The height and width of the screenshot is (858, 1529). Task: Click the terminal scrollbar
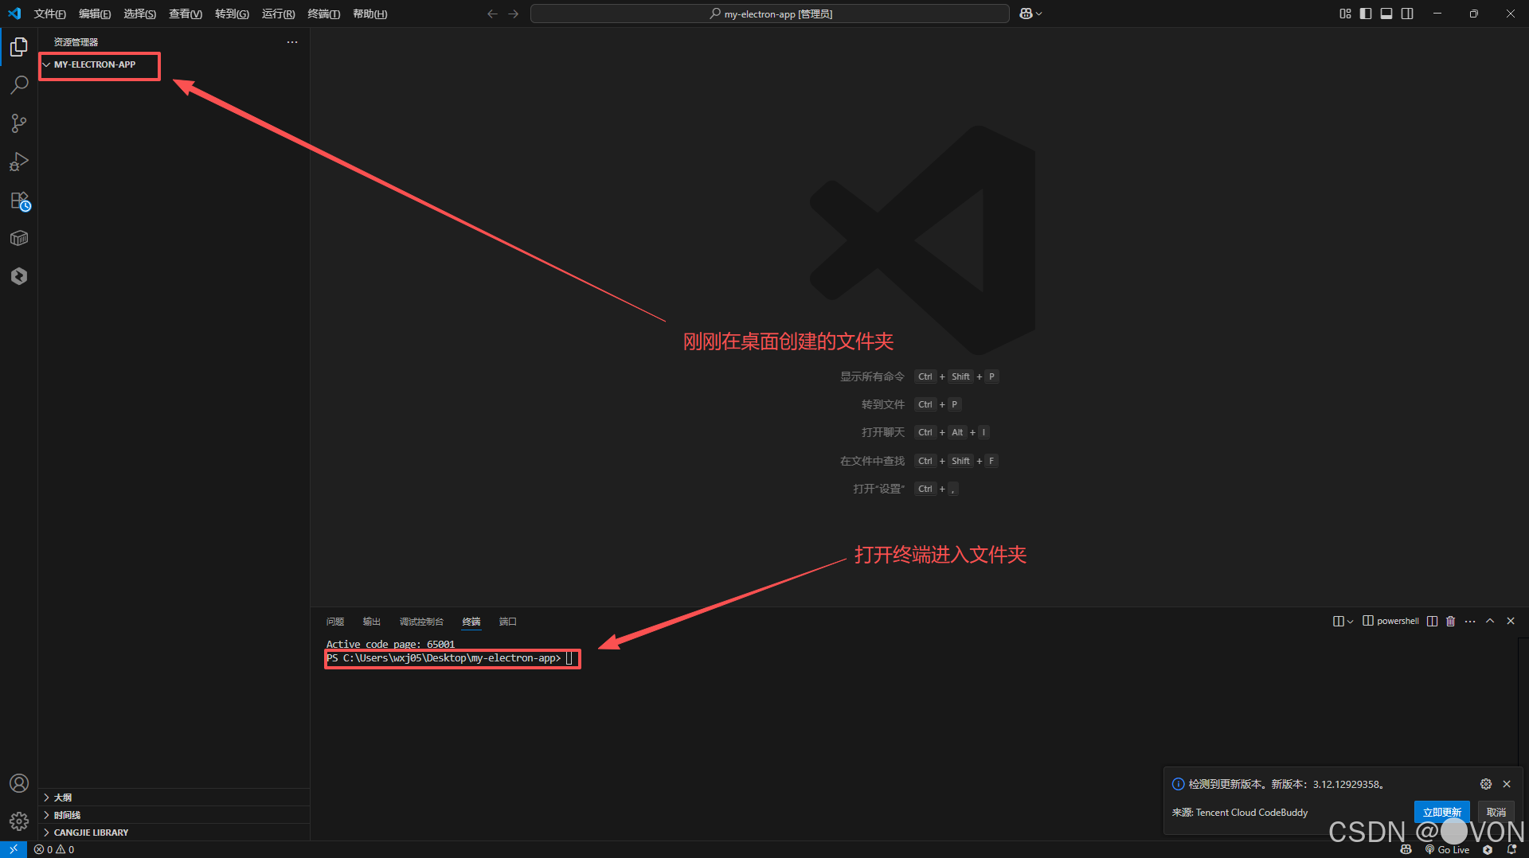click(1523, 738)
